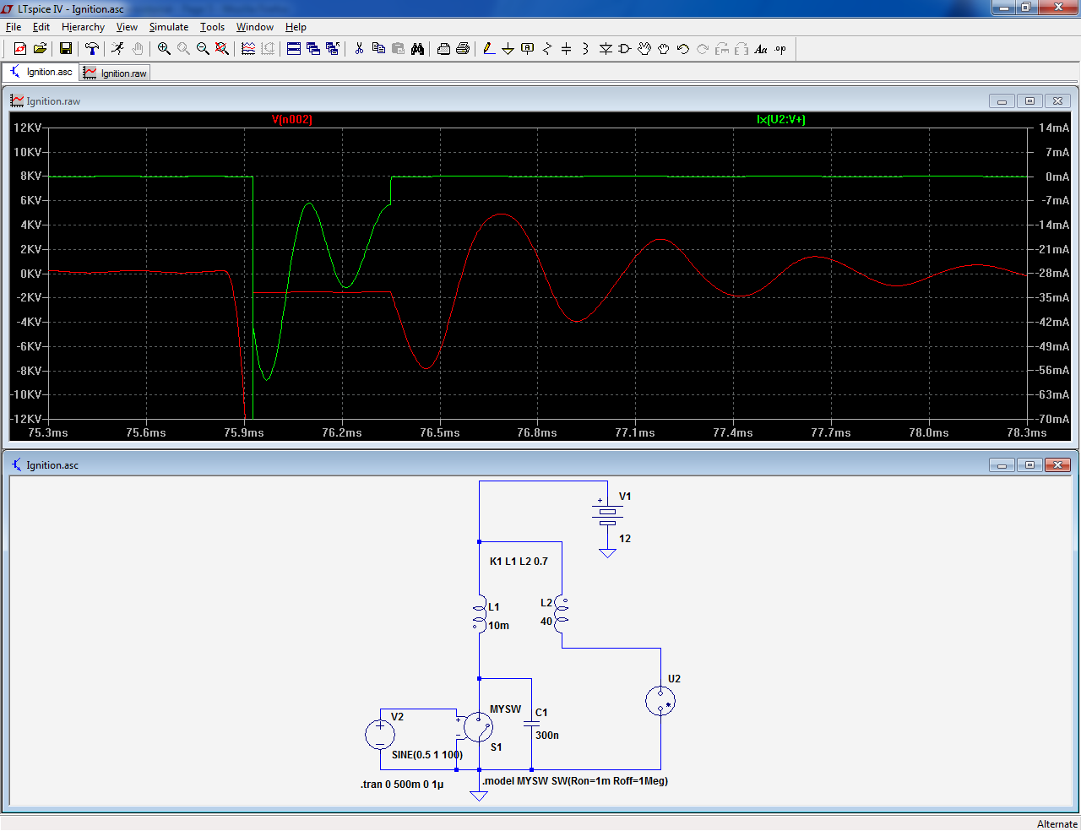Screen dimensions: 1081x831
Task: Click the Ix(U2:V+) trace label
Action: tap(781, 120)
